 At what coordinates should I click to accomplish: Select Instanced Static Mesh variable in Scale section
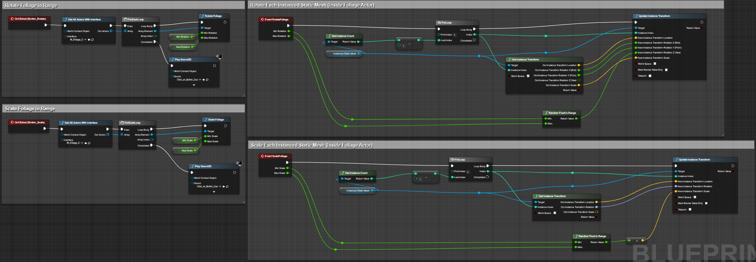point(358,191)
